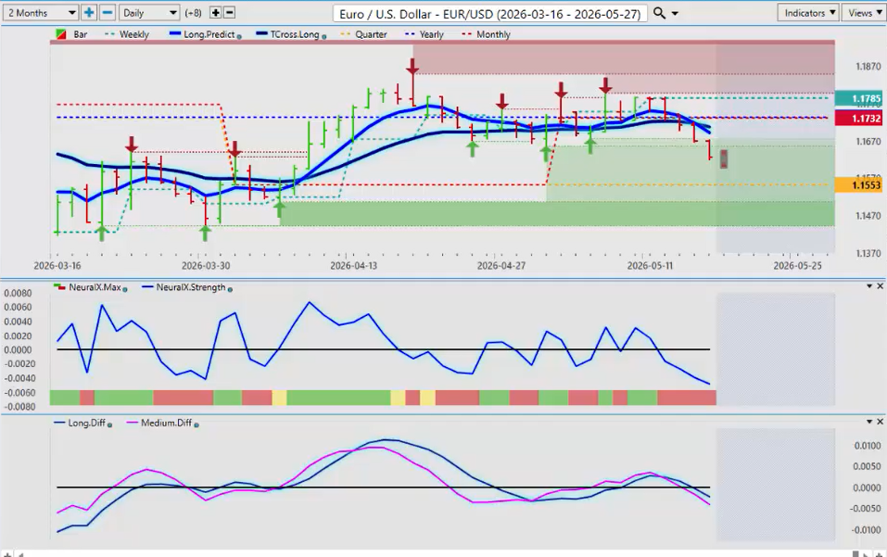
Task: Click the settings dot beside NeuralX.Max
Action: (x=125, y=289)
